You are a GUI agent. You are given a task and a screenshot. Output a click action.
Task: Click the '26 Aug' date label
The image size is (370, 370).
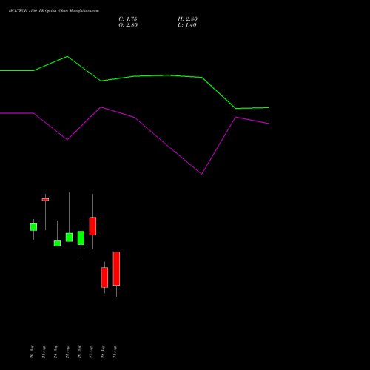[x=79, y=351]
